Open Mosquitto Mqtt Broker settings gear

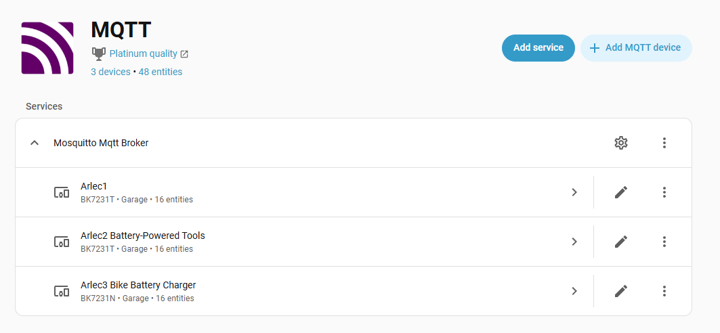[x=620, y=143]
